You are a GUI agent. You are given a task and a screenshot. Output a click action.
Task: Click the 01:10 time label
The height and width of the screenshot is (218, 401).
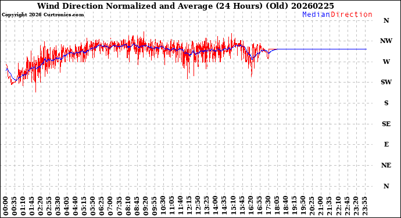pos(23,206)
